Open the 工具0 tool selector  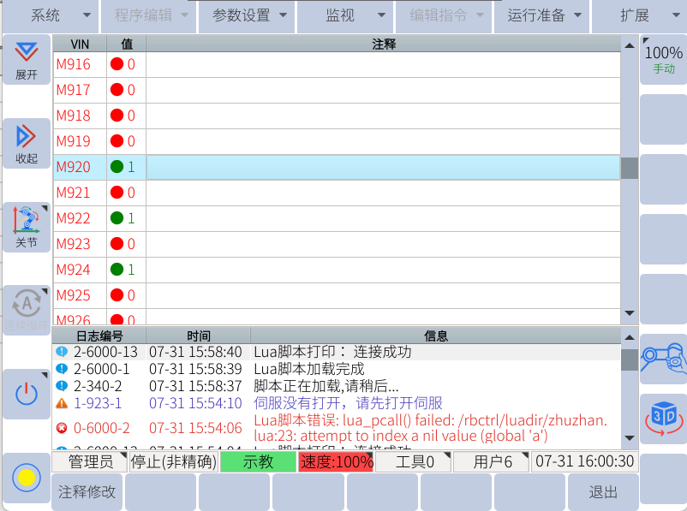(413, 462)
